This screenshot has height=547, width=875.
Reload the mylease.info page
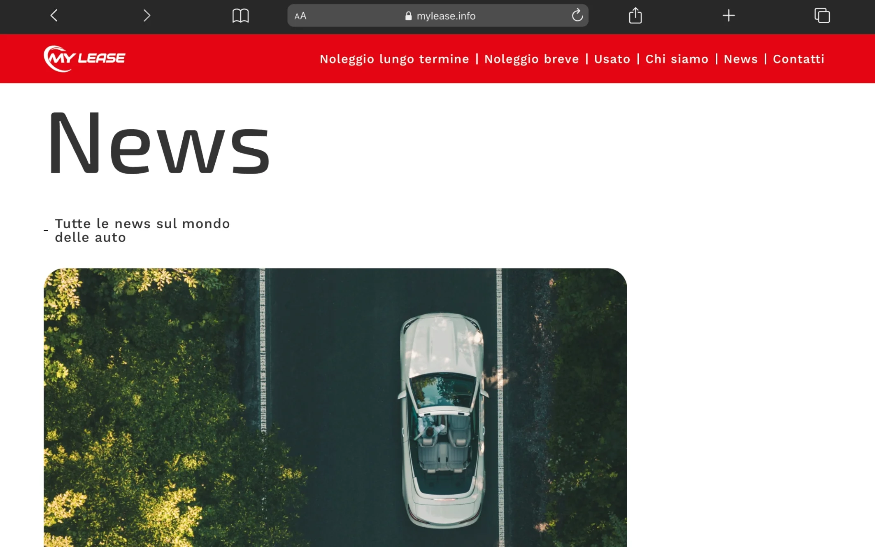[577, 16]
